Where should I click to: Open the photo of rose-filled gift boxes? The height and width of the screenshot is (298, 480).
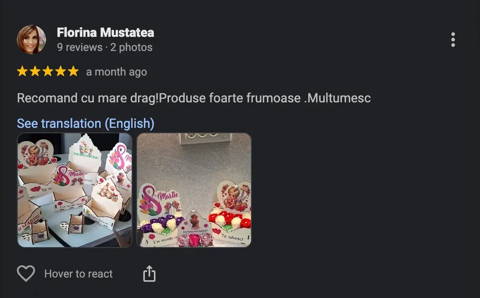[x=194, y=190]
